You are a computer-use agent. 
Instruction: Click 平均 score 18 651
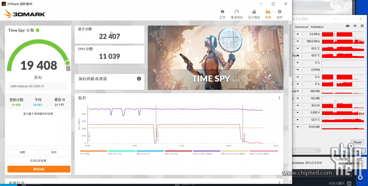point(38,105)
